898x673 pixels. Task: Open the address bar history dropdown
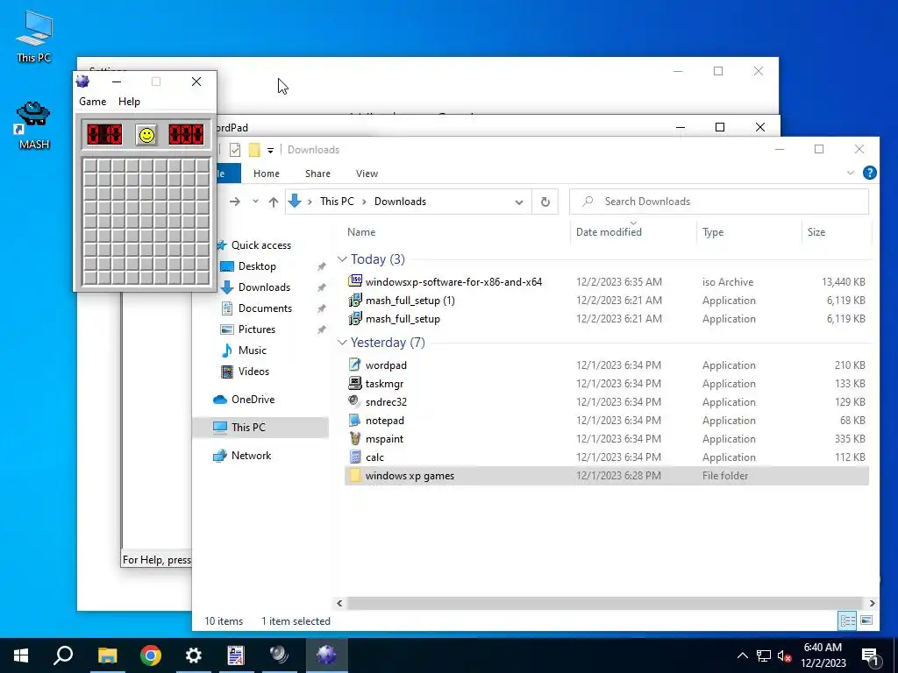519,202
